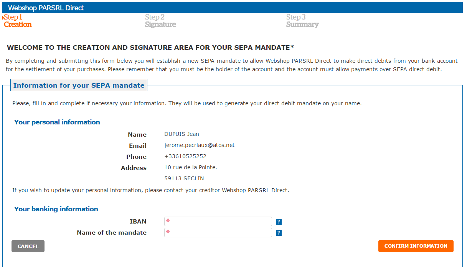The width and height of the screenshot is (467, 271).
Task: Click the name value DUPUIS Jean
Action: tap(182, 134)
